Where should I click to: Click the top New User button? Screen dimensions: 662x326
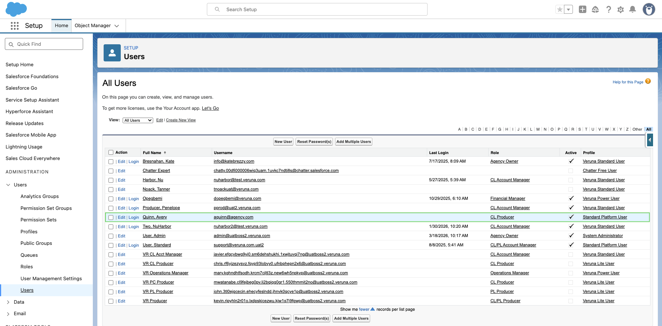[x=283, y=141]
